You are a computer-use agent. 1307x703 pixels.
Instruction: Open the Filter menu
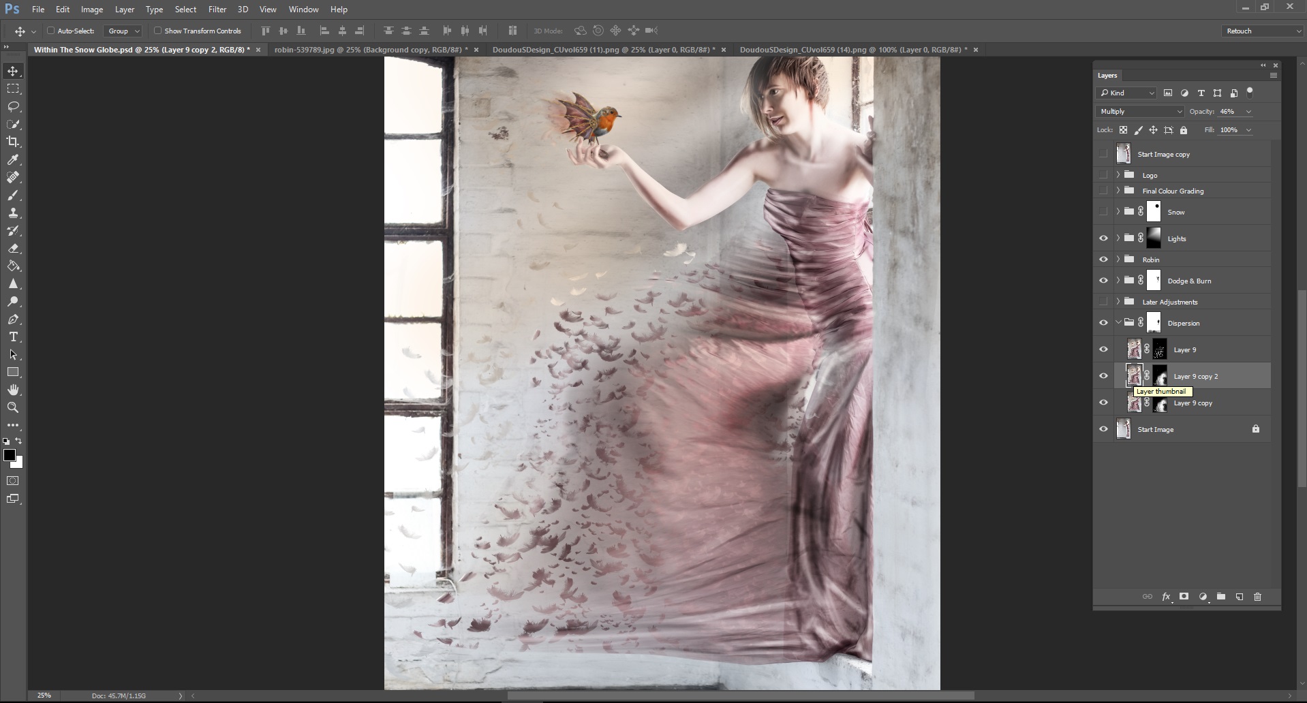click(x=217, y=9)
